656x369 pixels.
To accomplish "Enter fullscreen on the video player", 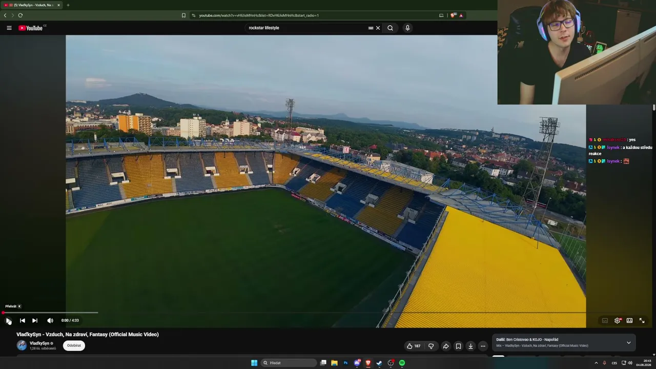I will point(642,320).
